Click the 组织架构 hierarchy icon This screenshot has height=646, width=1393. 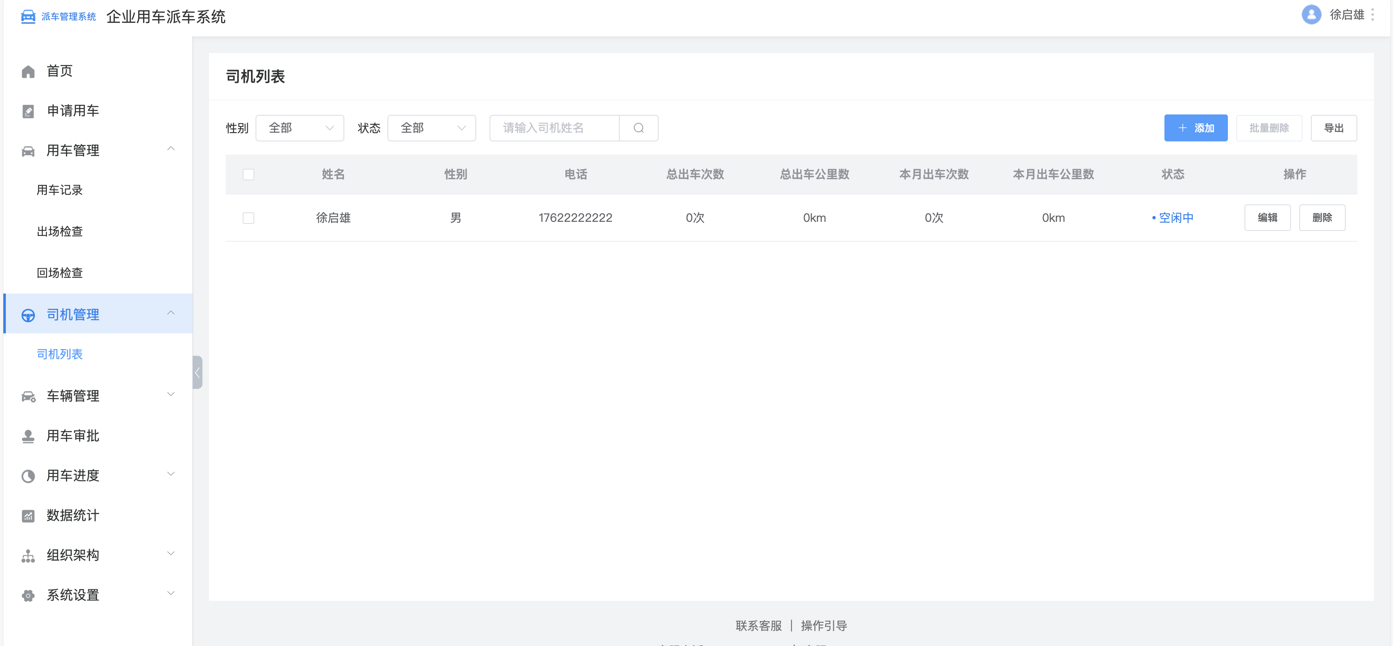(x=28, y=556)
